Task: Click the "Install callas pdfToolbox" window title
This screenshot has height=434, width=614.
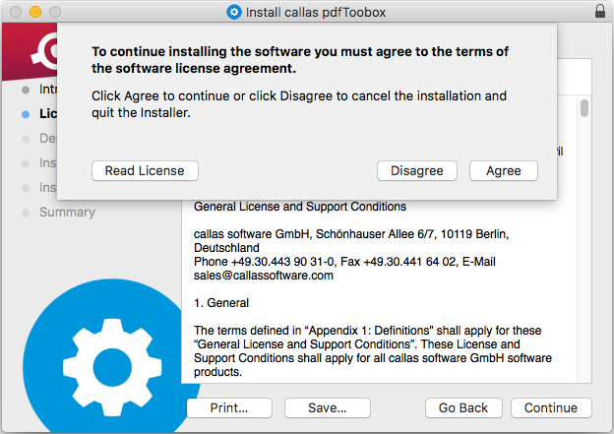Action: tap(316, 13)
